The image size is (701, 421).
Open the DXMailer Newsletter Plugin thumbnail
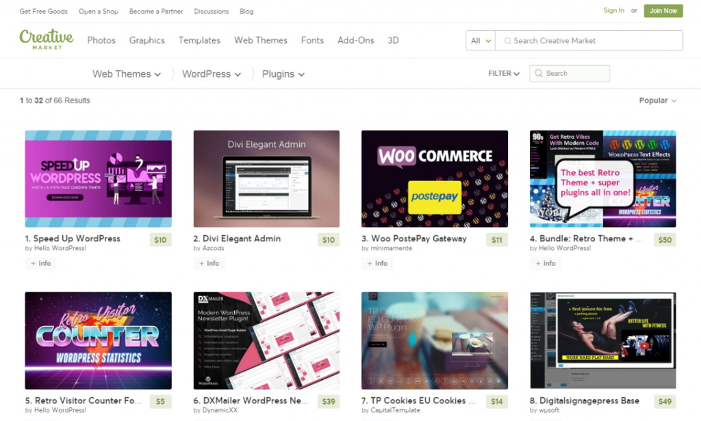pos(266,340)
